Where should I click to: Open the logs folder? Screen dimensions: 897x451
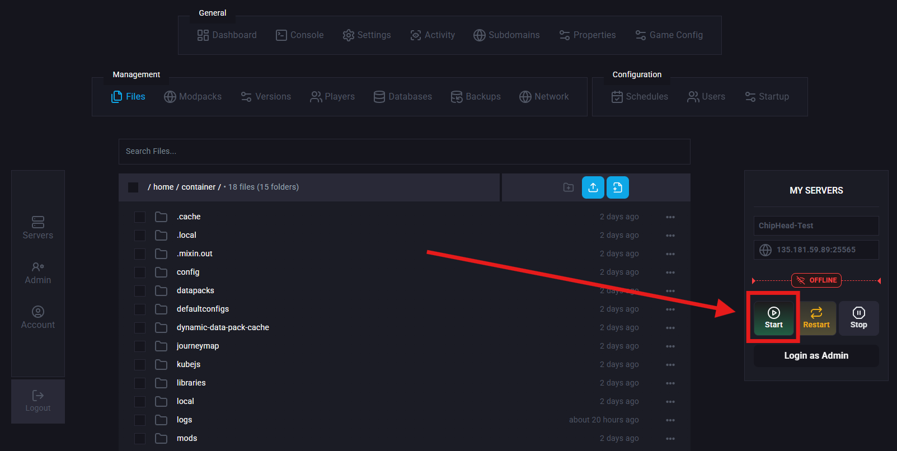coord(184,420)
